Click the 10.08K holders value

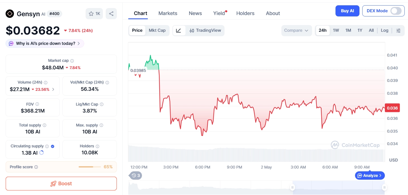point(90,153)
